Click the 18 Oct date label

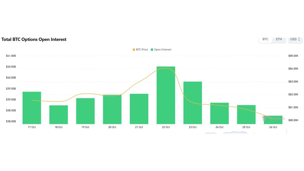59,127
